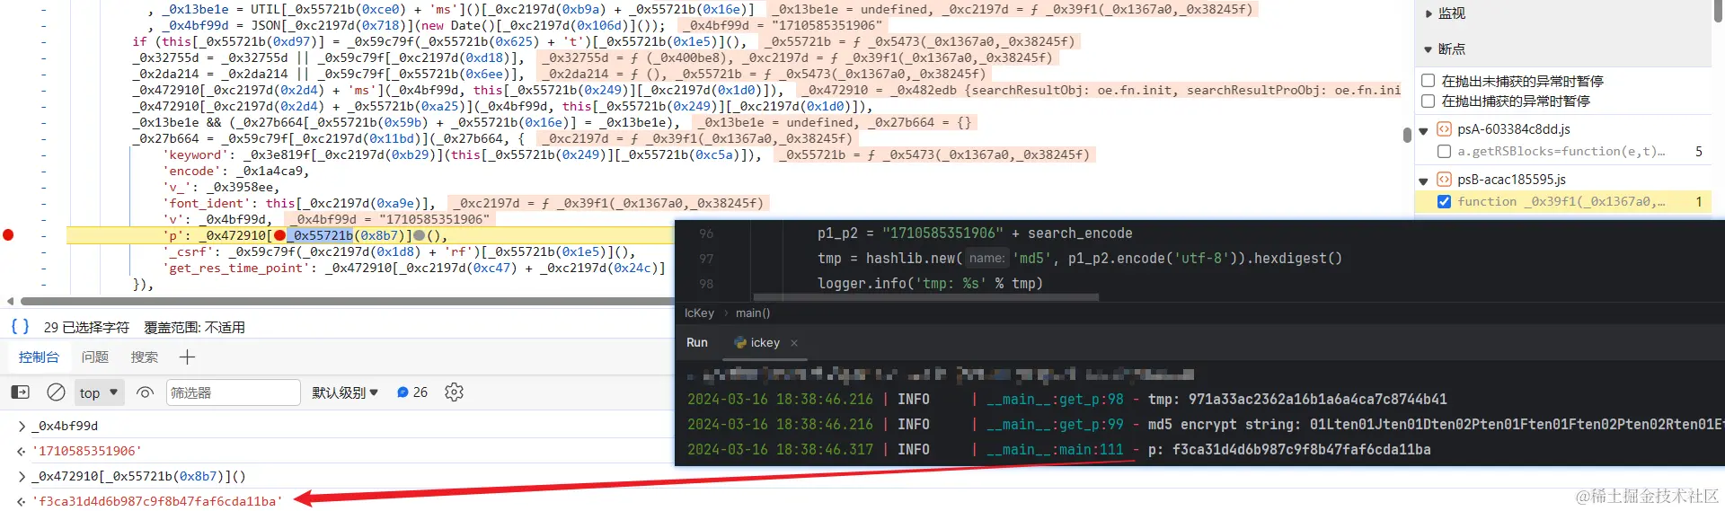Click the tmp: 971a33ac log output line

1297,400
